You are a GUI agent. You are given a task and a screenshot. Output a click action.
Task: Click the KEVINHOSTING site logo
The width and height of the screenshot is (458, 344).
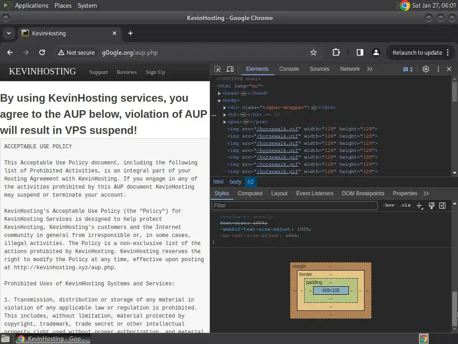[42, 71]
